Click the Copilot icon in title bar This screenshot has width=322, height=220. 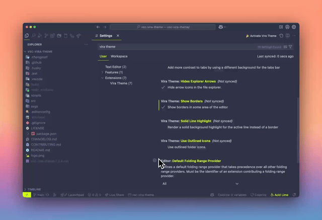tap(220, 27)
